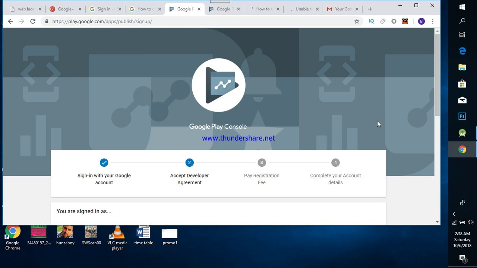Close the web.facebook tab
Image resolution: width=477 pixels, height=268 pixels.
click(40, 9)
